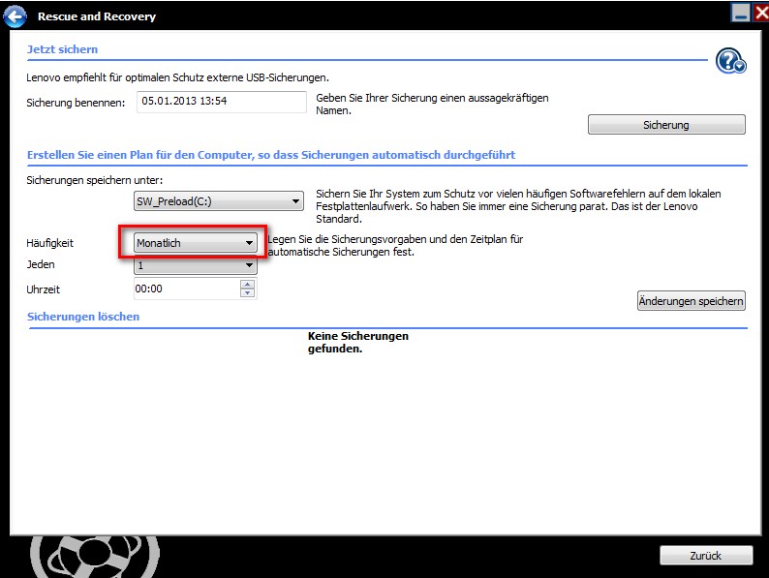Click the blue back arrow icon
This screenshot has width=769, height=578.
point(15,16)
